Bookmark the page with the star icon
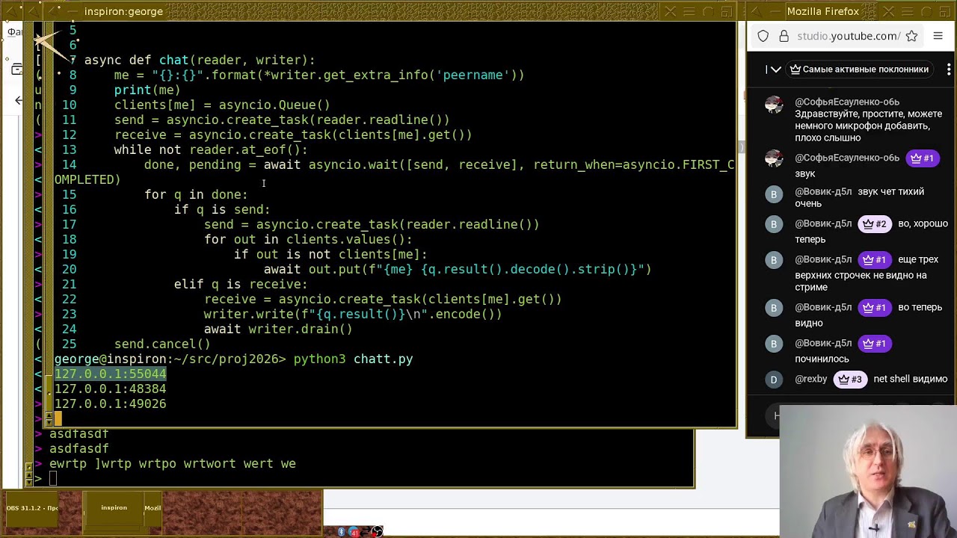This screenshot has width=957, height=538. (911, 36)
